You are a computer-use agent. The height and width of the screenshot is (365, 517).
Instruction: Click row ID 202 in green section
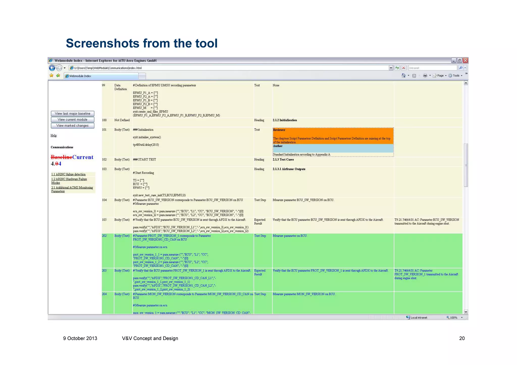[x=104, y=236]
